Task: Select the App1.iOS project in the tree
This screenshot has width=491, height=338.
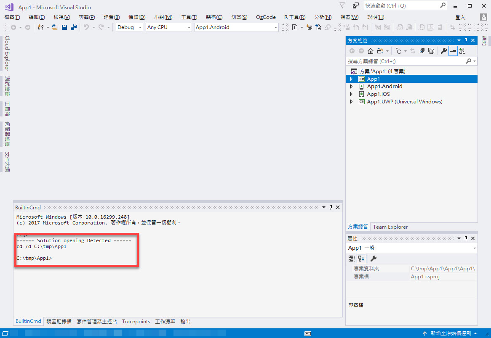Action: click(x=378, y=94)
